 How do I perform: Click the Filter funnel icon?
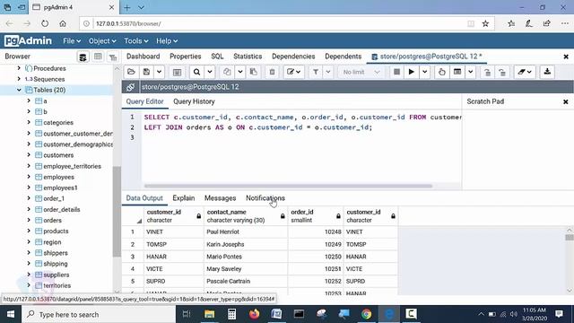(x=316, y=72)
